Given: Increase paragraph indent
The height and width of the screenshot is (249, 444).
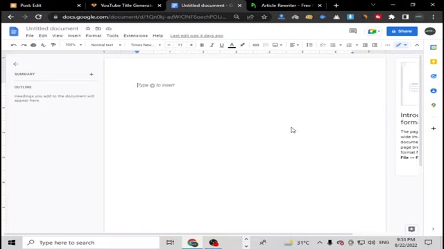Looking at the screenshot, I should [x=375, y=45].
